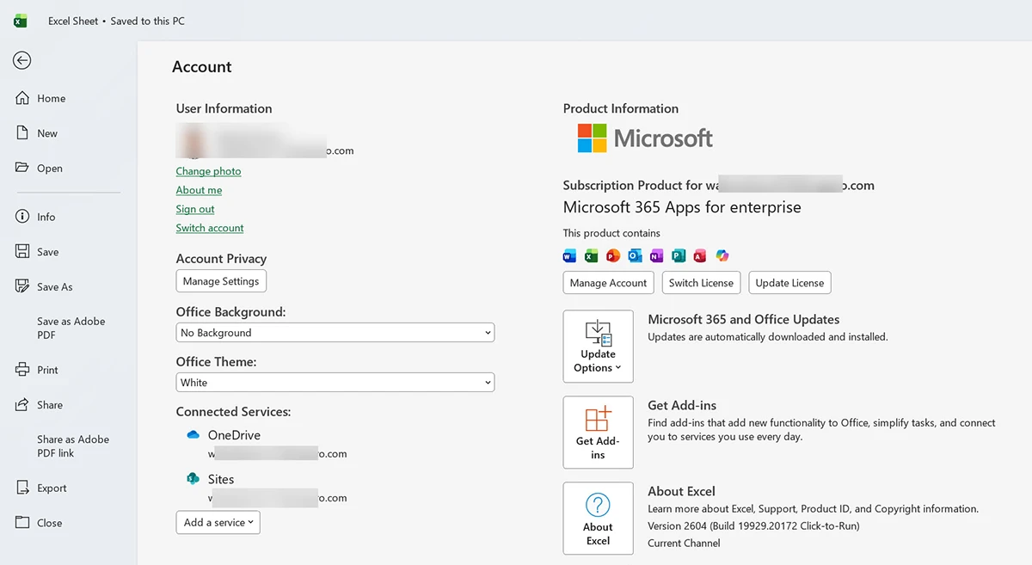Viewport: 1032px width, 565px height.
Task: Click the Share icon in sidebar
Action: (22, 404)
